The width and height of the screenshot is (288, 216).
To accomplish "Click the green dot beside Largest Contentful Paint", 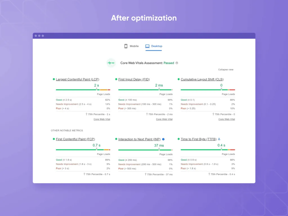I will point(54,79).
